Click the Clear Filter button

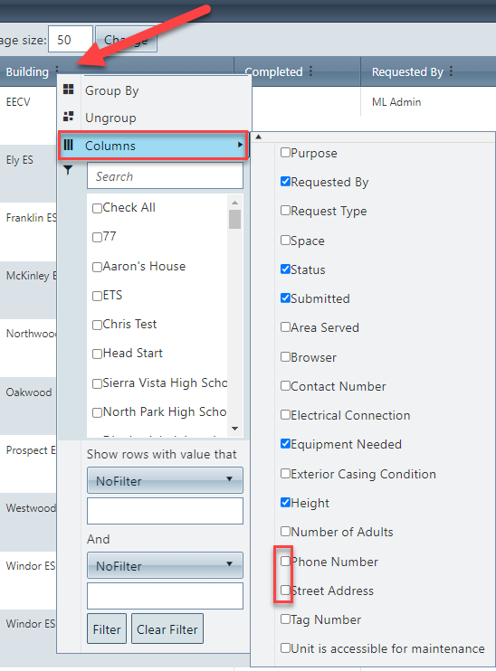pyautogui.click(x=167, y=628)
